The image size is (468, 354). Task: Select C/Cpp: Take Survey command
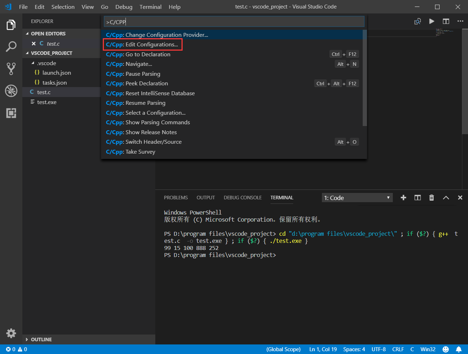(232, 152)
